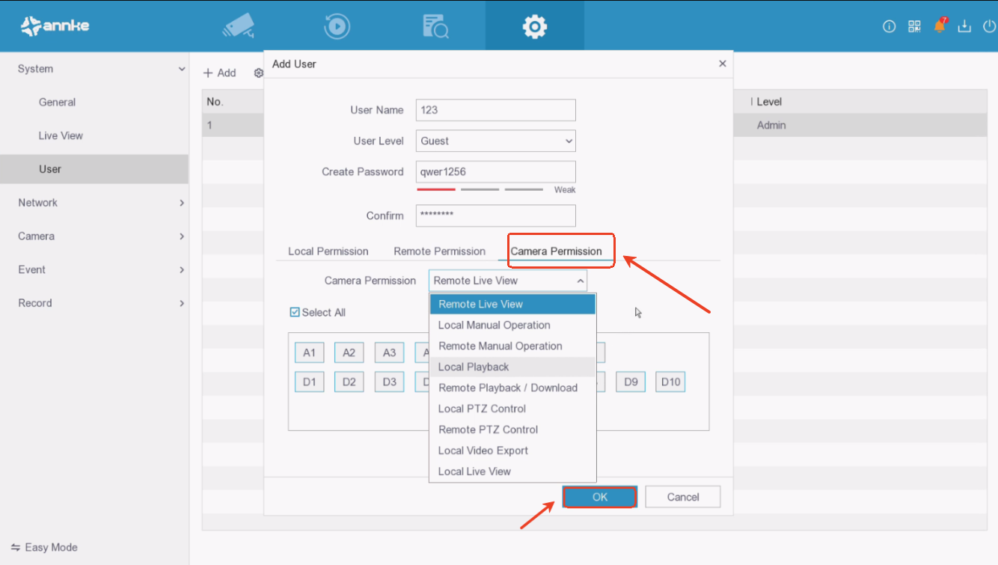Select the settings gear icon
Viewport: 998px width, 565px height.
[x=534, y=27]
